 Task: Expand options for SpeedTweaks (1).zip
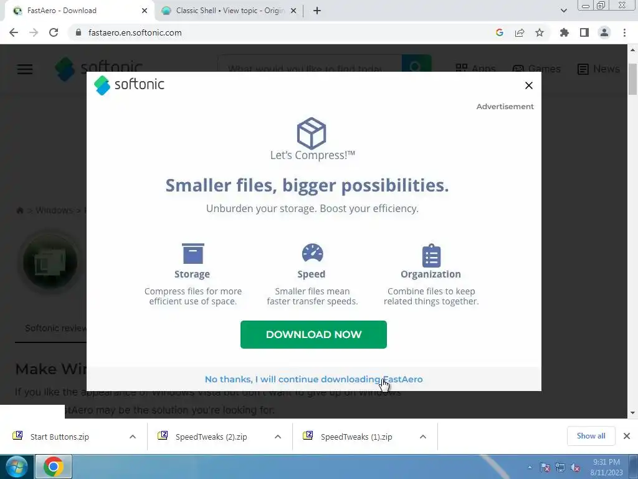point(423,437)
